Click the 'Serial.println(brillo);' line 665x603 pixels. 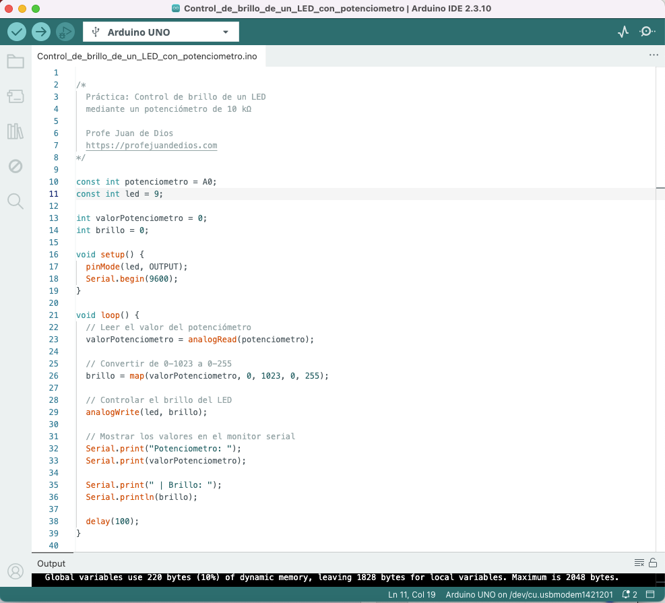[x=141, y=497]
